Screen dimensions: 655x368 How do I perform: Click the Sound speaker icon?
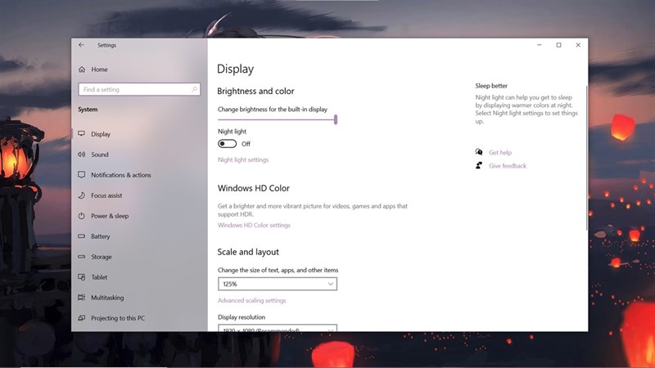[81, 155]
